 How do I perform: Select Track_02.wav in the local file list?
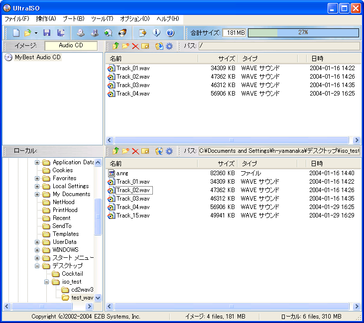click(134, 190)
